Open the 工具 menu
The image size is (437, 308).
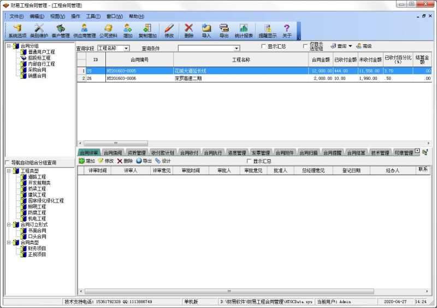(93, 16)
